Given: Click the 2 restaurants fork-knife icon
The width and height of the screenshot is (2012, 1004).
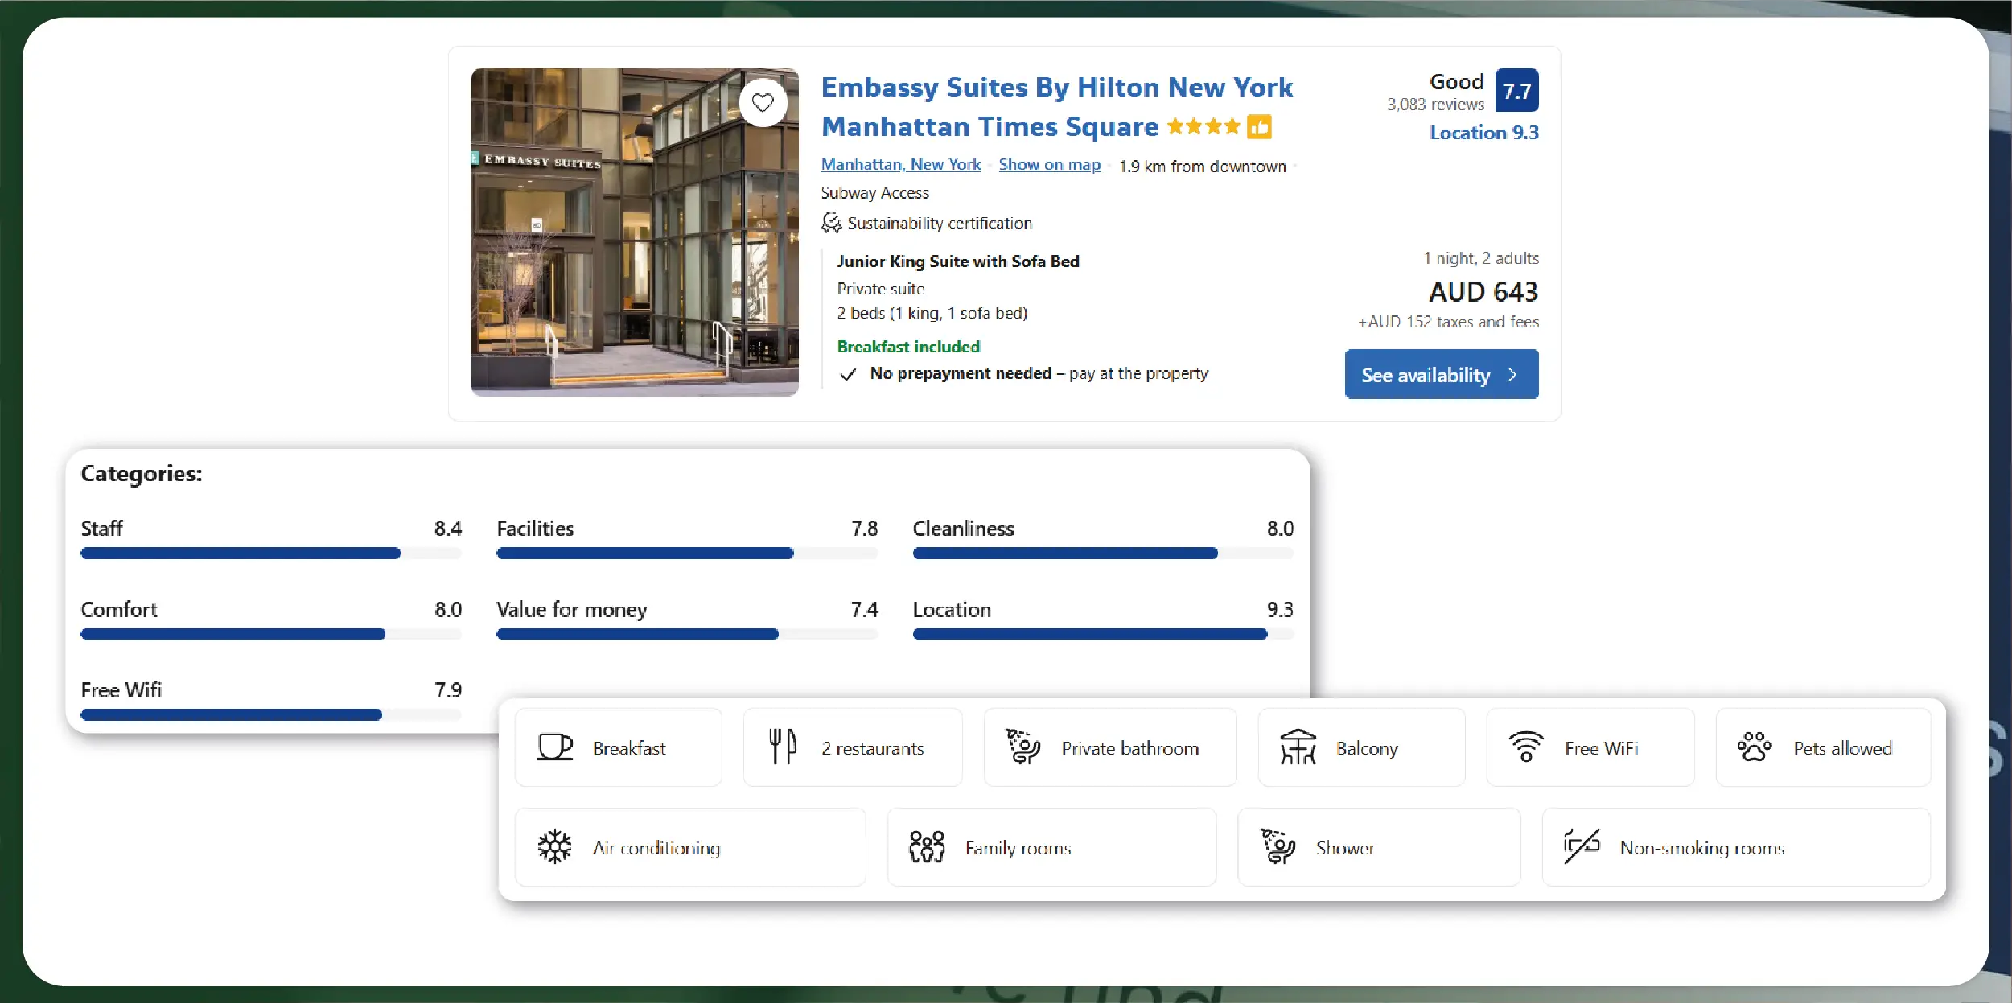Looking at the screenshot, I should (x=782, y=747).
